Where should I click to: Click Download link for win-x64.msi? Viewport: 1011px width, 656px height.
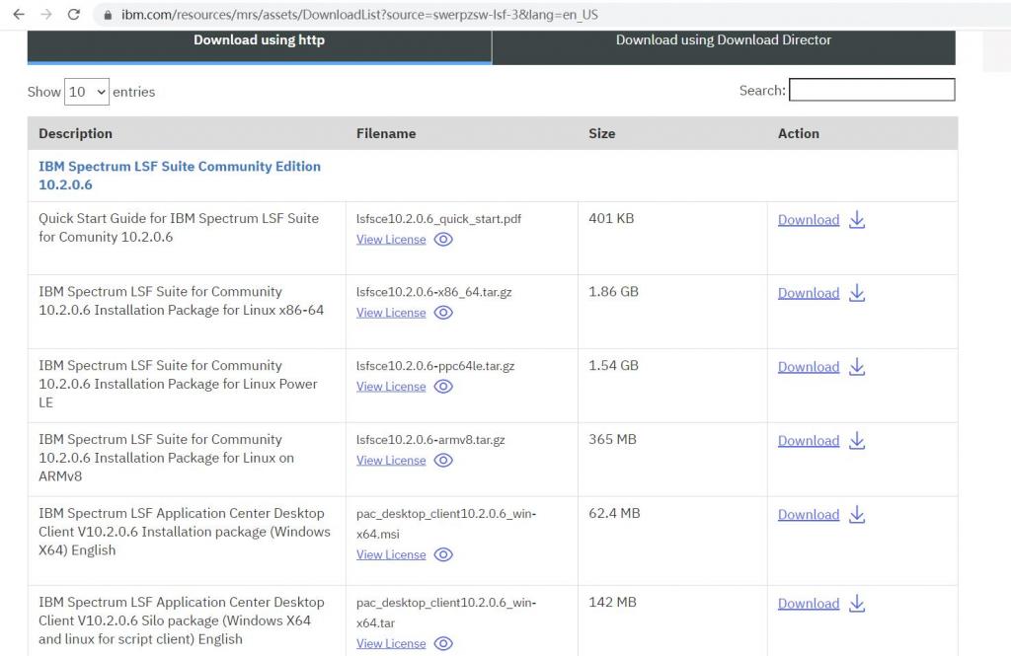(x=809, y=515)
